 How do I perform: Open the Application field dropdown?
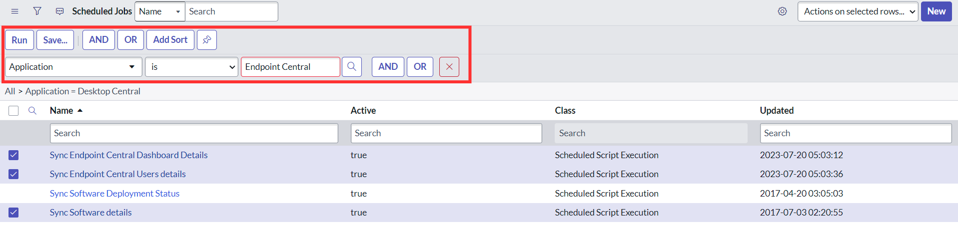pos(73,67)
